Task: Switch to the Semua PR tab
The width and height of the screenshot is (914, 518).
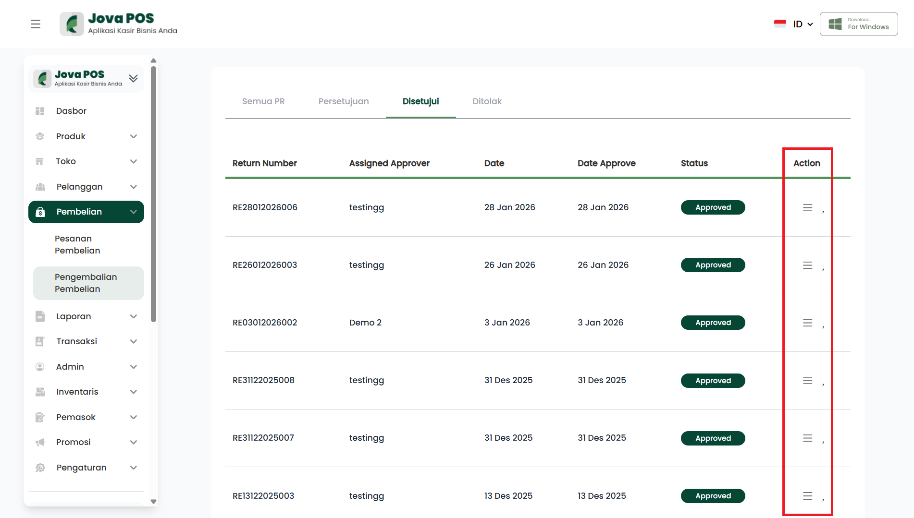Action: pyautogui.click(x=263, y=101)
